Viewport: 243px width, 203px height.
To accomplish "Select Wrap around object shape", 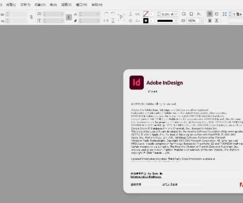I will pyautogui.click(x=210, y=20).
